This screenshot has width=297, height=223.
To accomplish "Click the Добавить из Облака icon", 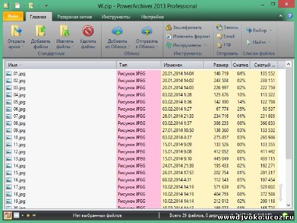I will pos(117,31).
